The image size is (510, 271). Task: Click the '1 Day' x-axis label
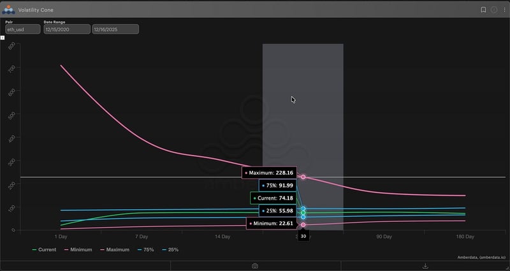61,237
